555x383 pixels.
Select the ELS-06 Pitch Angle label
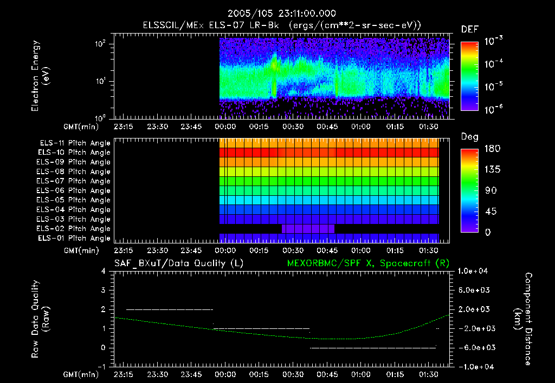[x=73, y=190]
